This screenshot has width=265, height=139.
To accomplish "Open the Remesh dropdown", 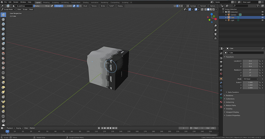I will 204,6.
